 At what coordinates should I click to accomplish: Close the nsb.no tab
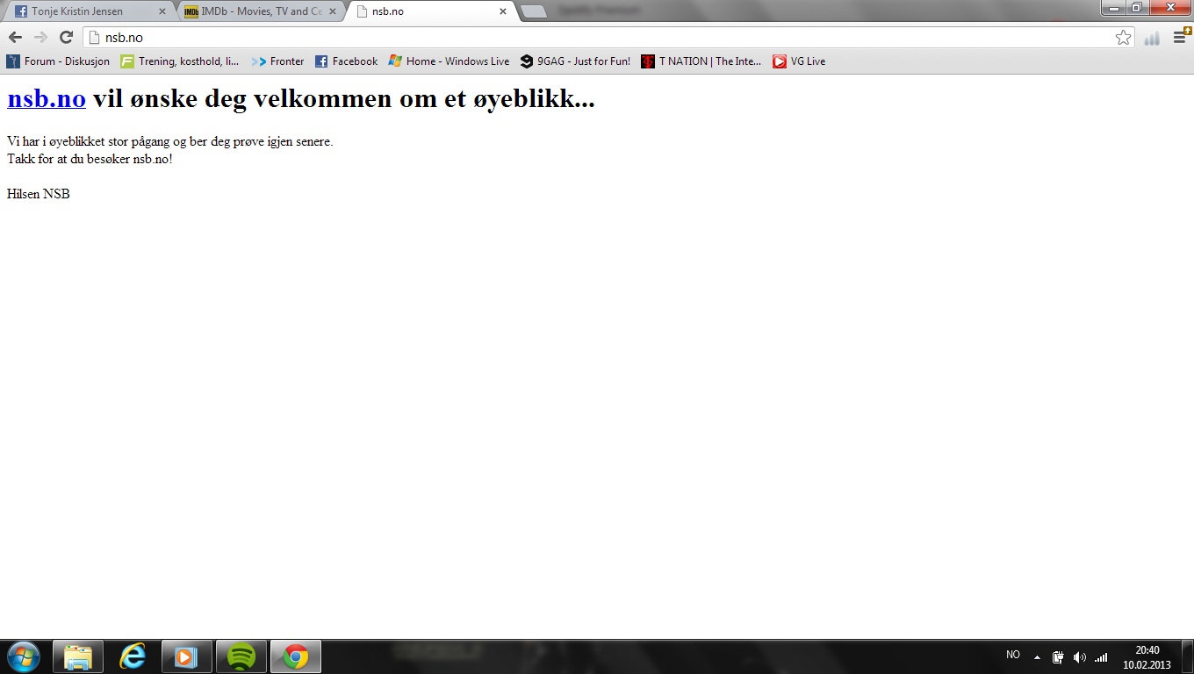[502, 11]
